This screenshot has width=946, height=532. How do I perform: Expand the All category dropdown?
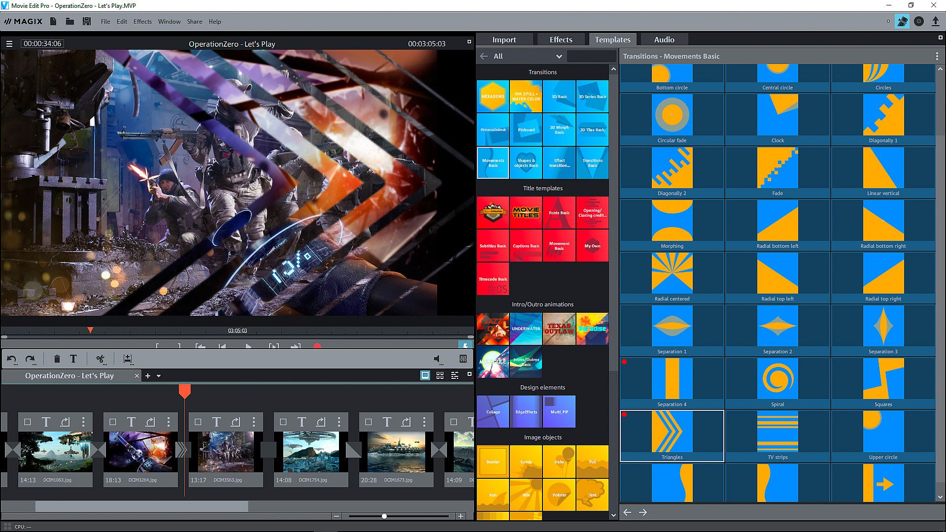click(559, 56)
